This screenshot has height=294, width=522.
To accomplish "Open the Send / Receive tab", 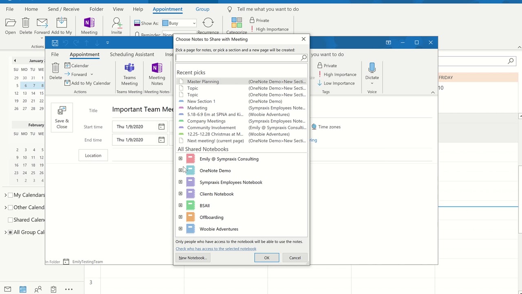I will coord(64,9).
